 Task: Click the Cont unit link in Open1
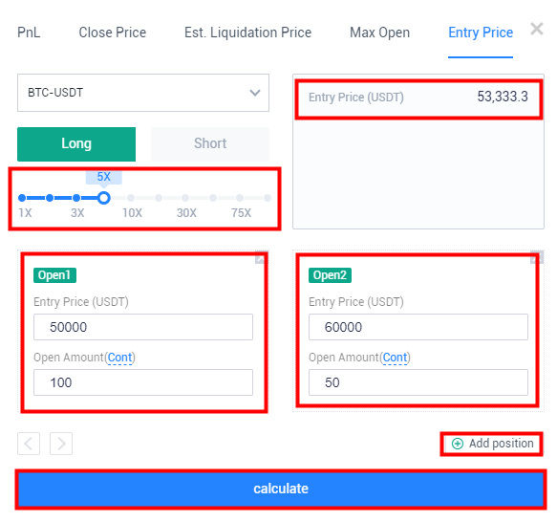tap(119, 357)
